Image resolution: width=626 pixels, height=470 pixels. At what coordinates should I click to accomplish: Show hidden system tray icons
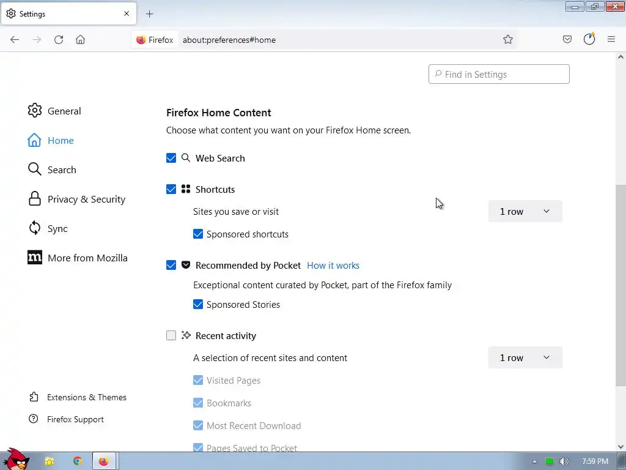point(534,461)
